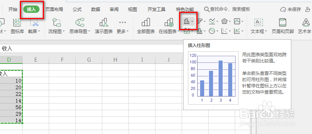Select column F header
The width and height of the screenshot is (312, 134).
pyautogui.click(x=62, y=59)
